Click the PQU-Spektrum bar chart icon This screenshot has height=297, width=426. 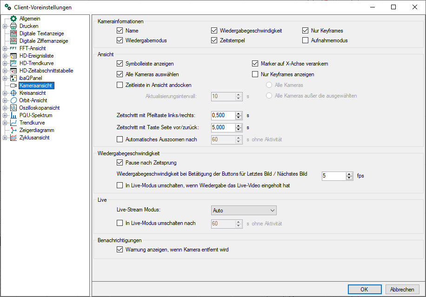13,115
